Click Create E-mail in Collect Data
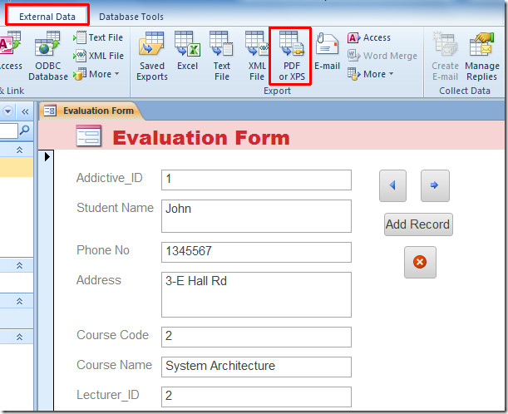508x414 pixels. [445, 56]
